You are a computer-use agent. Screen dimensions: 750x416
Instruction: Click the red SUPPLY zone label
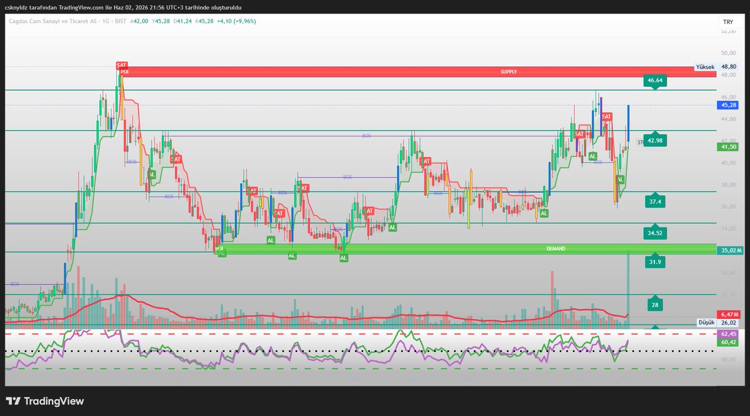tap(509, 72)
